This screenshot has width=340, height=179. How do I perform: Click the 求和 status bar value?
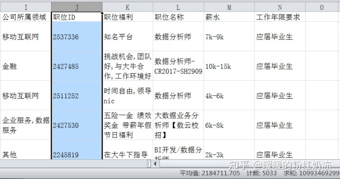pyautogui.click(x=311, y=173)
